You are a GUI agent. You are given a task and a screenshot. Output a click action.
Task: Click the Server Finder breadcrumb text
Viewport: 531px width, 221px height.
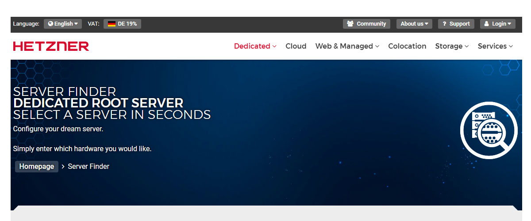88,167
